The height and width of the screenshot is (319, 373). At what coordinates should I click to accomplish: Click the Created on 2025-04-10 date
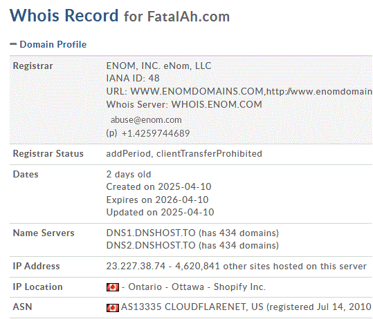click(158, 187)
